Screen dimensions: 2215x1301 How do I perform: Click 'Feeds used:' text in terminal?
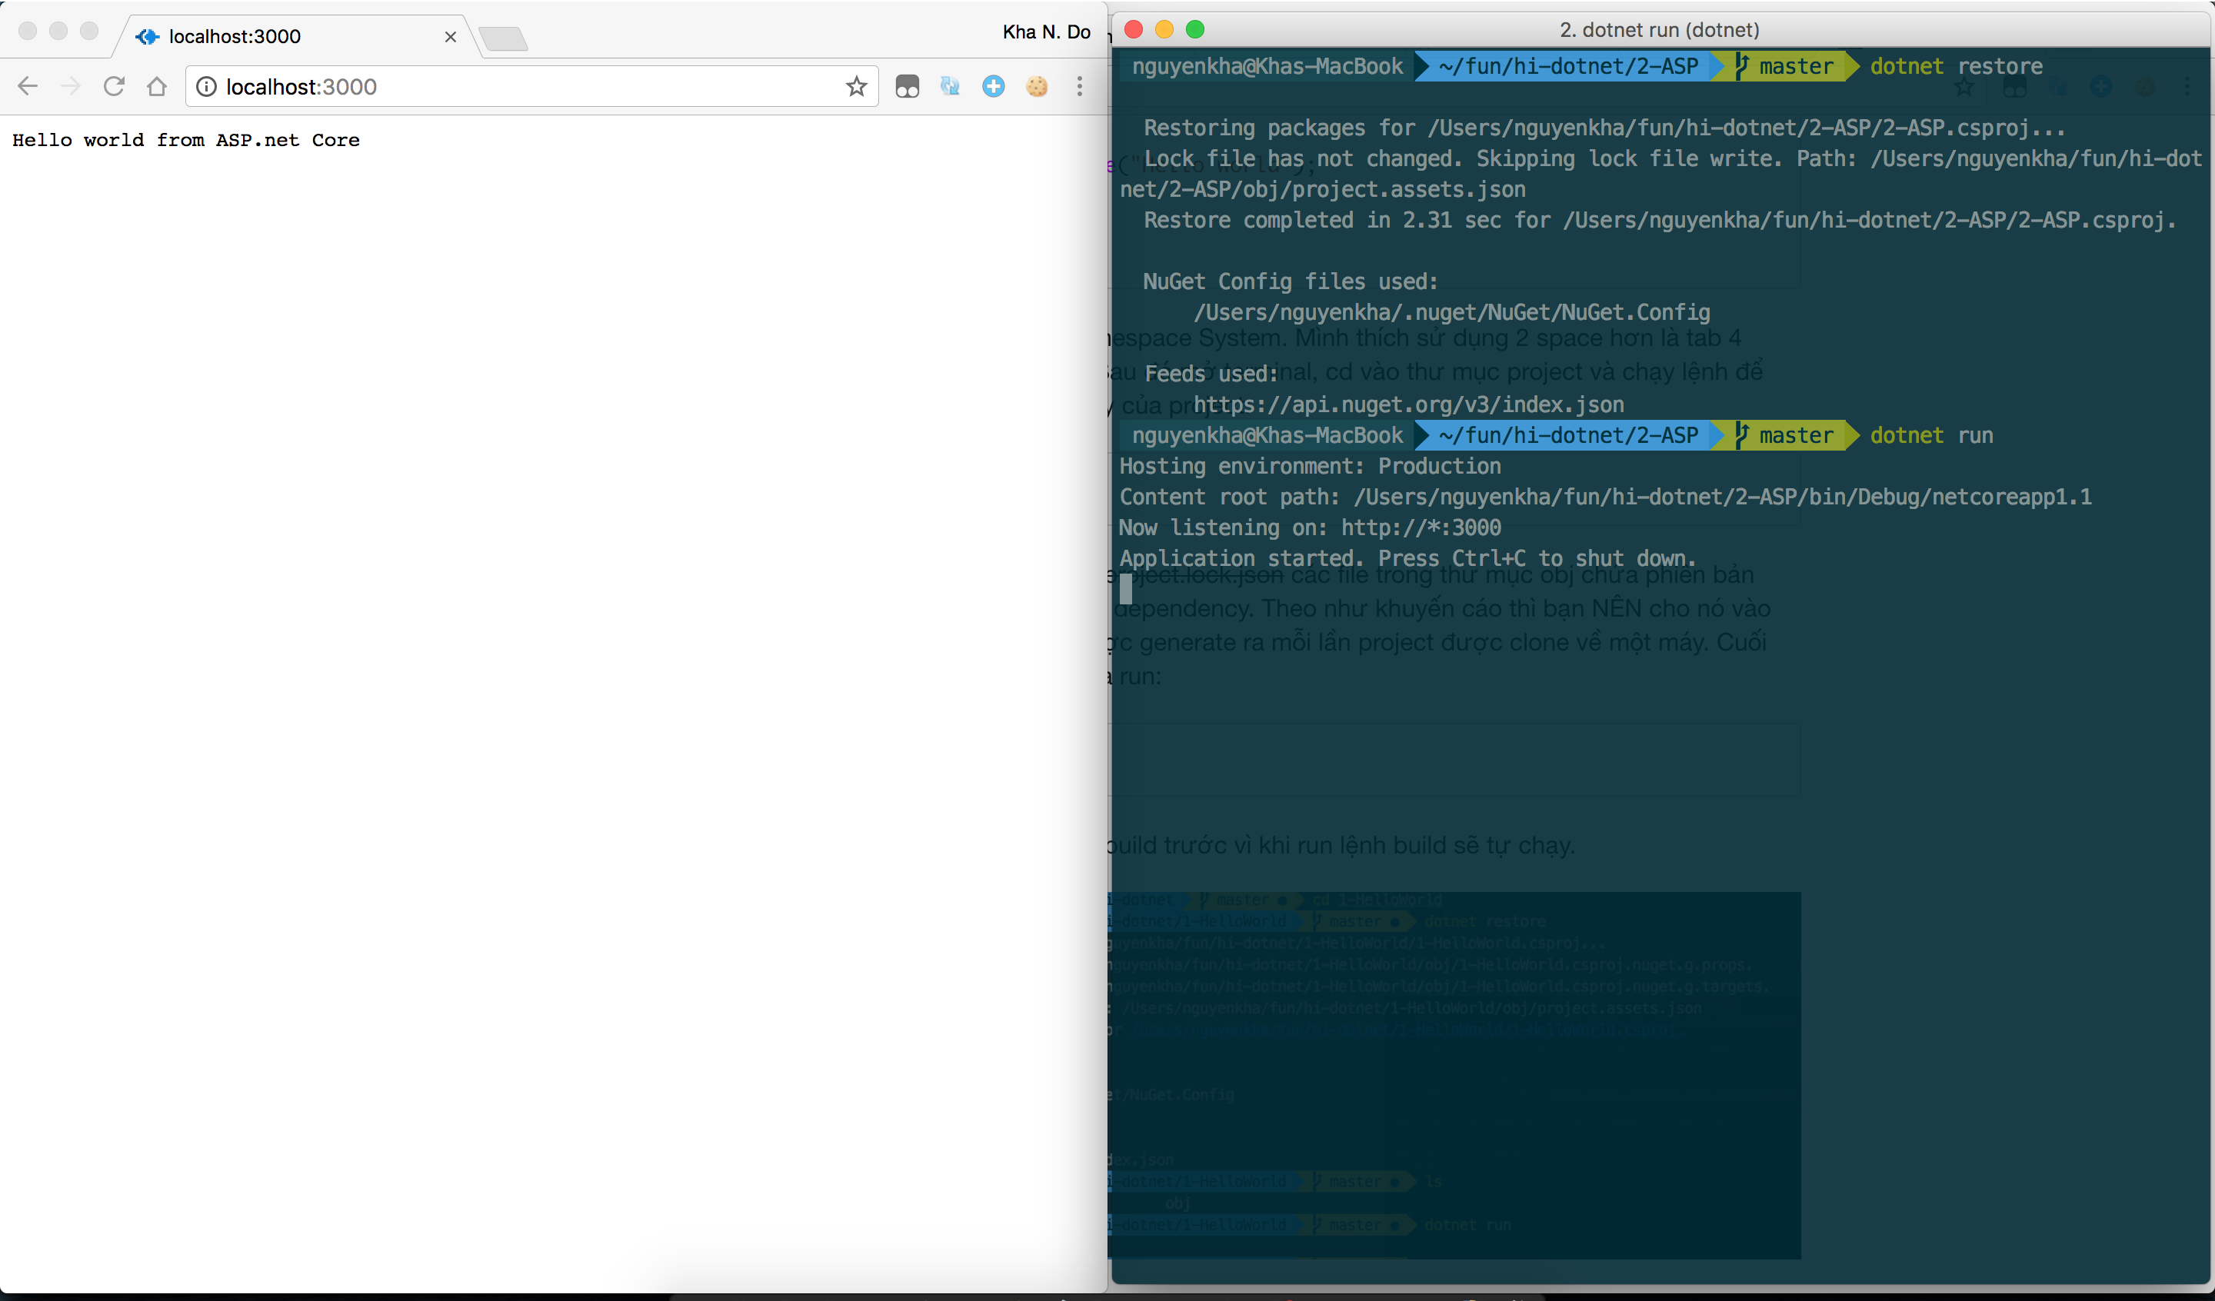(1211, 374)
